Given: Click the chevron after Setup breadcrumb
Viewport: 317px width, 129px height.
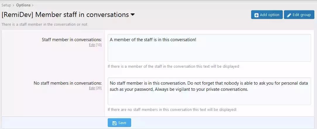Looking at the screenshot, I should [x=13, y=5].
